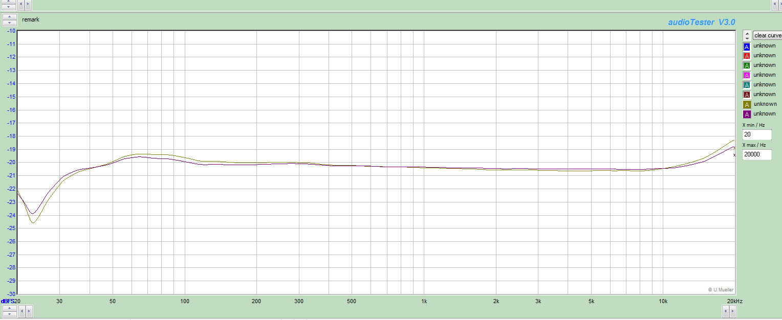Click up arrow of stepper below dBFS label
This screenshot has width=782, height=320.
pos(9,308)
